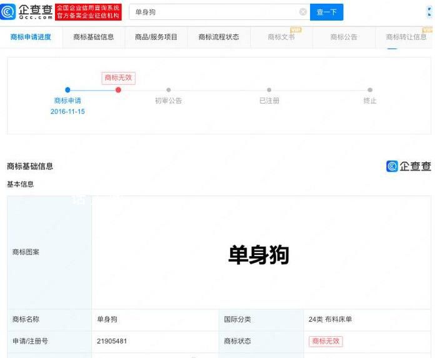Click the 已注册 timeline dot
The height and width of the screenshot is (358, 435).
click(269, 90)
